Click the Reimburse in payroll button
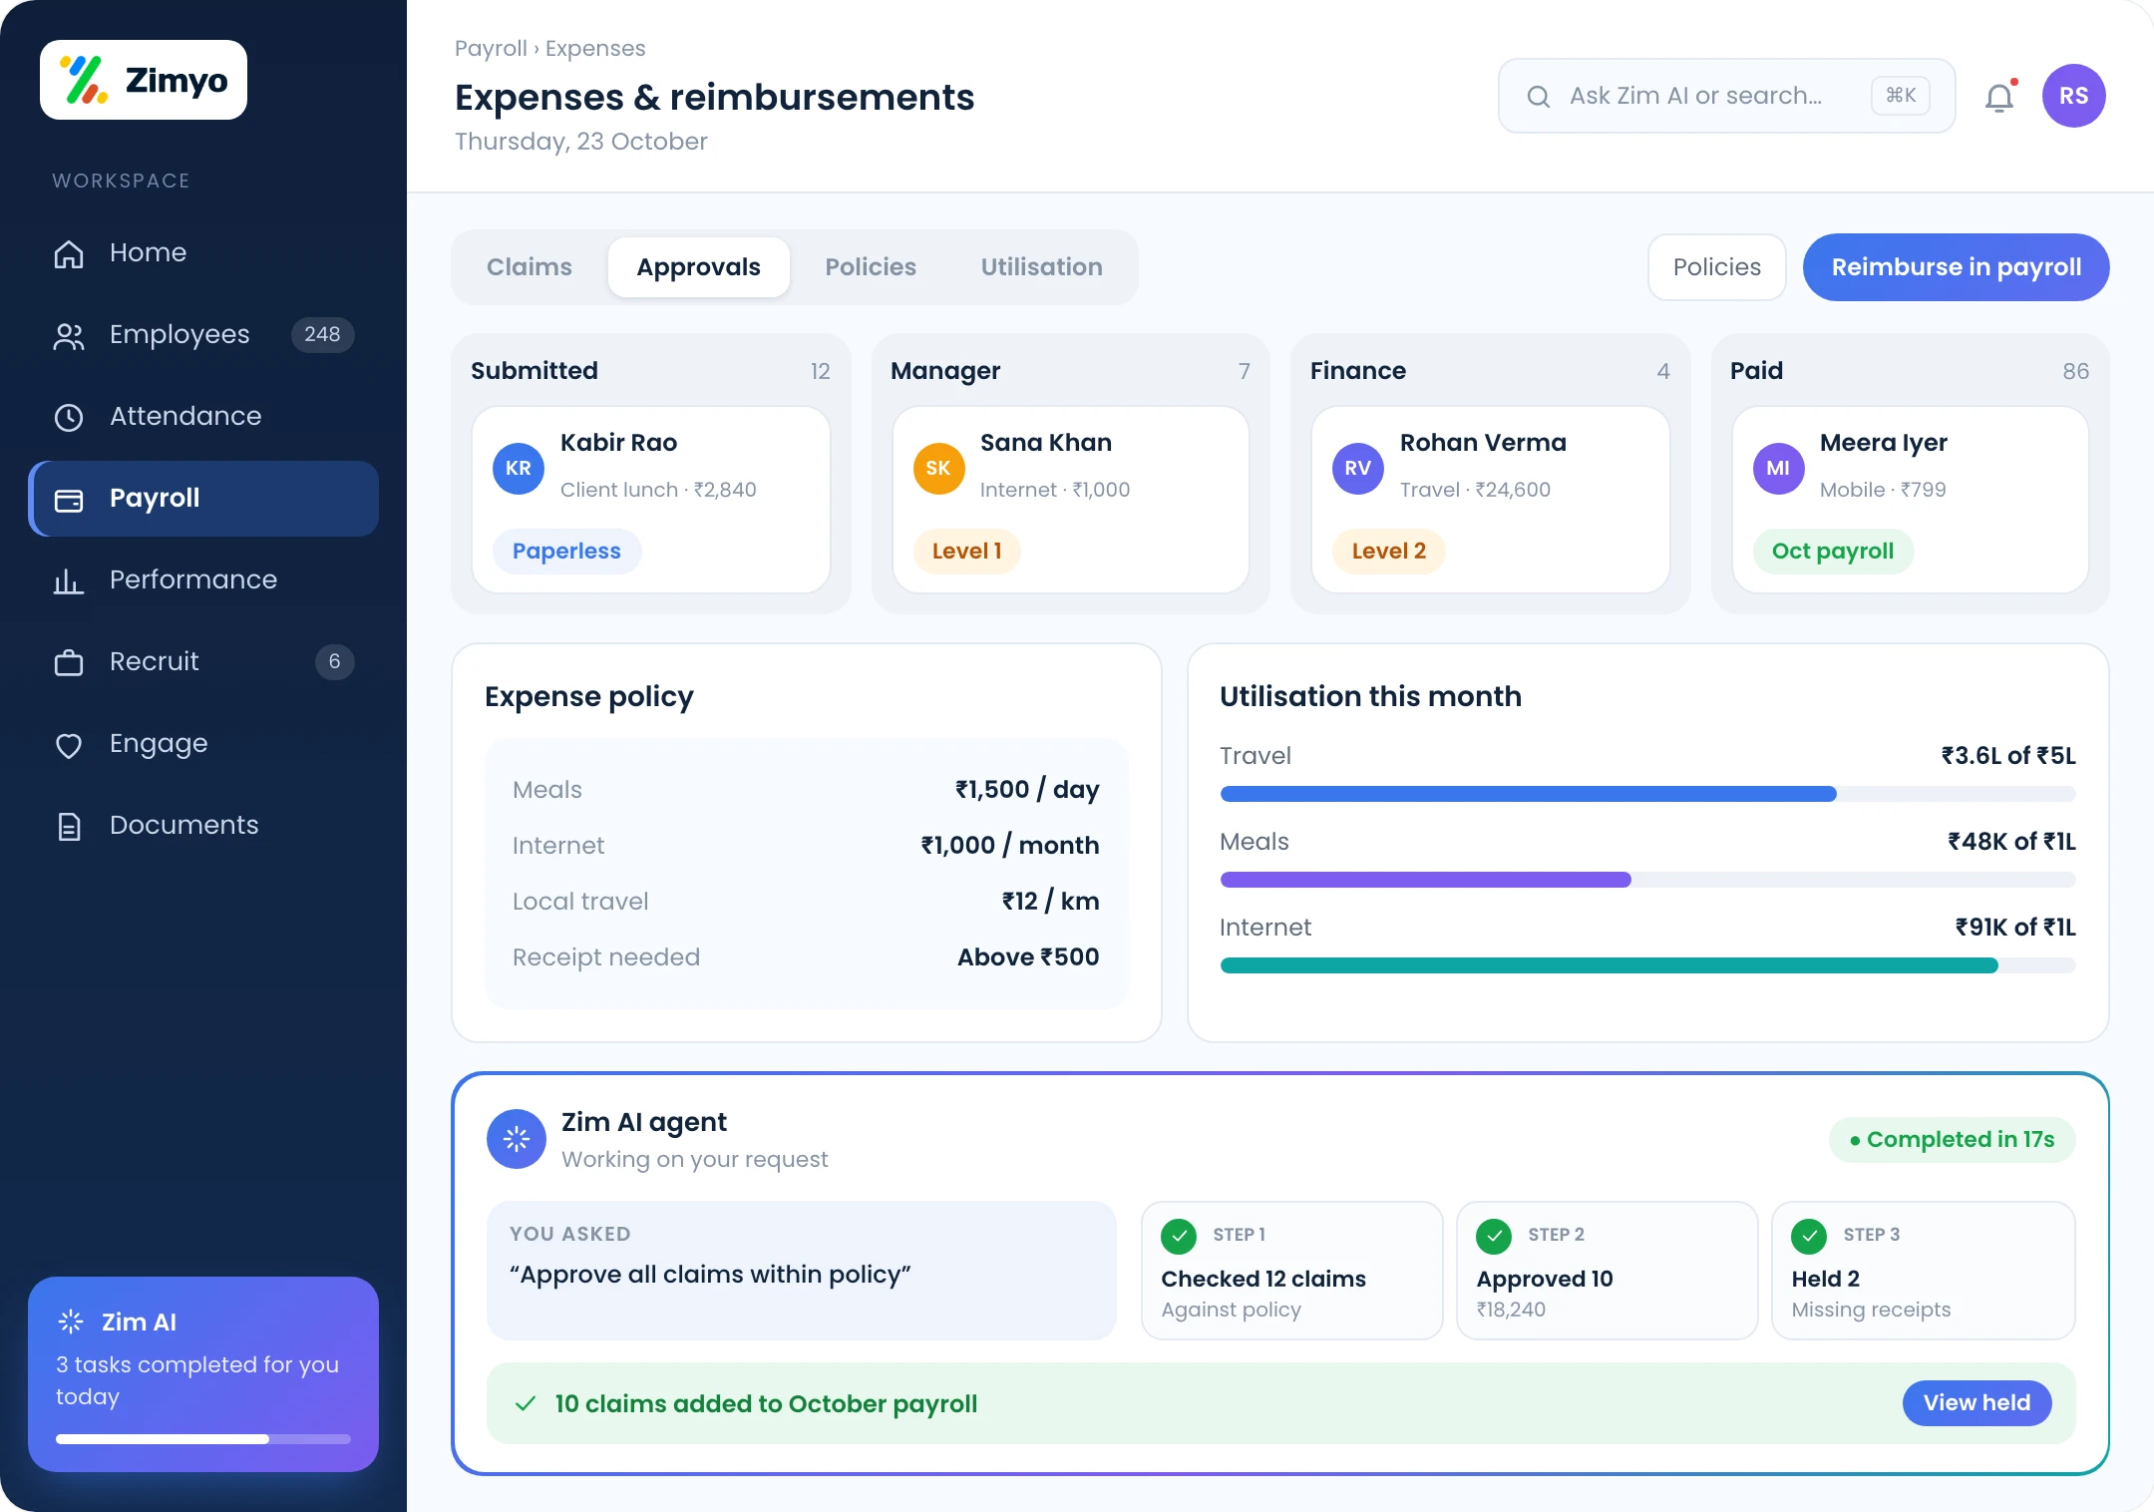2154x1512 pixels. click(1956, 267)
